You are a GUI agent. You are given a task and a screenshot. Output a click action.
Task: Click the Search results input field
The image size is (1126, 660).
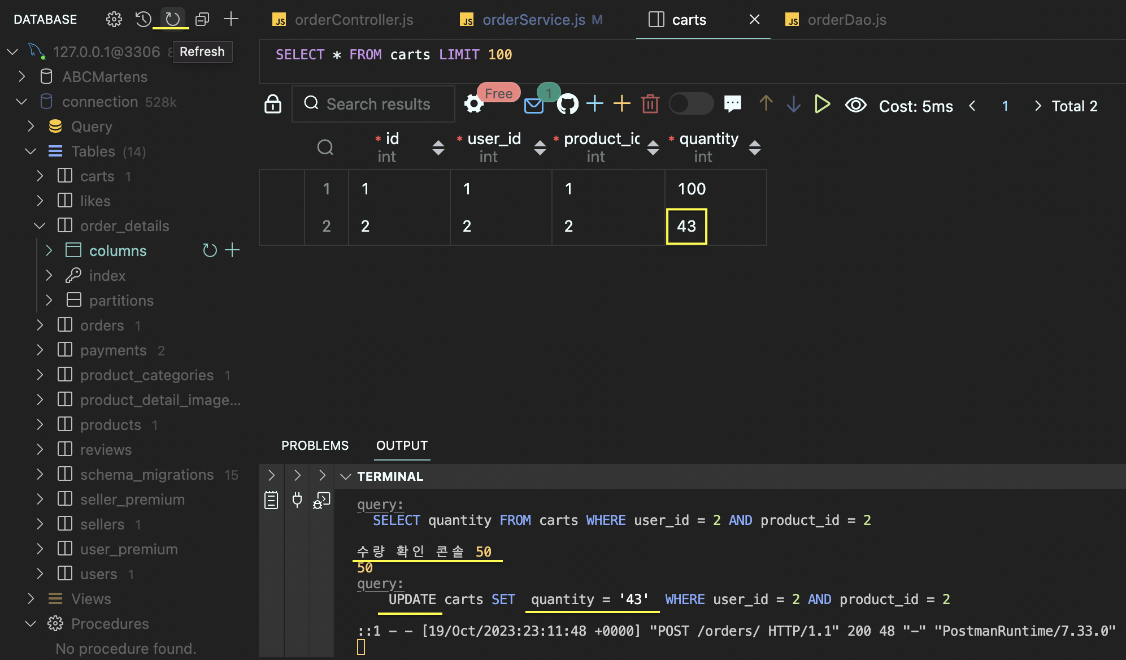click(x=378, y=104)
